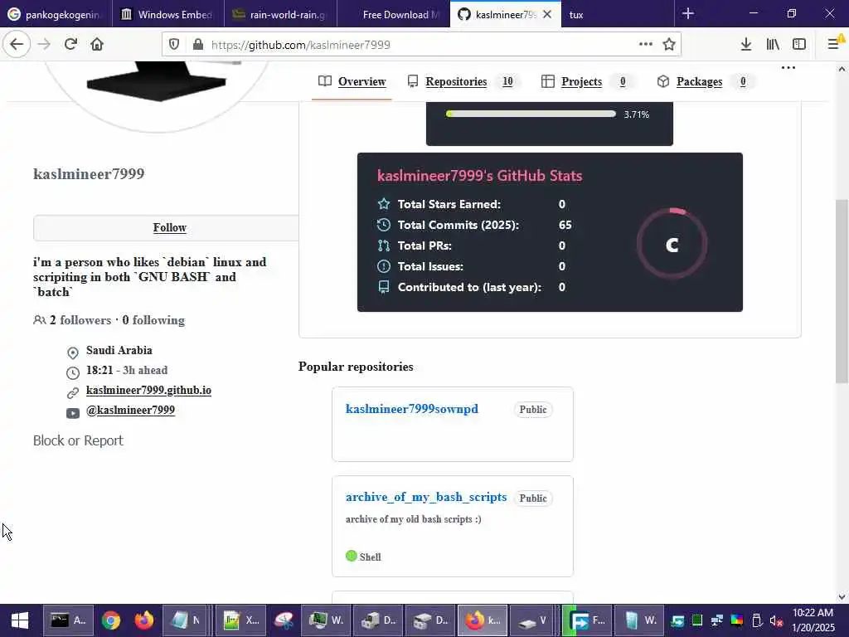This screenshot has width=849, height=637.
Task: Click the Total Issues alert icon
Action: (x=383, y=266)
